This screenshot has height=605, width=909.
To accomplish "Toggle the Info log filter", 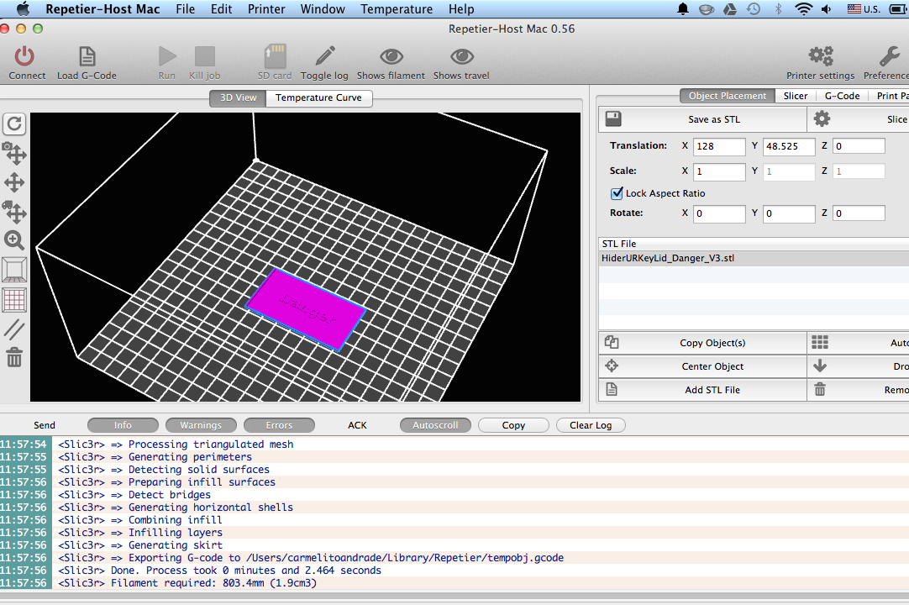I will (123, 425).
